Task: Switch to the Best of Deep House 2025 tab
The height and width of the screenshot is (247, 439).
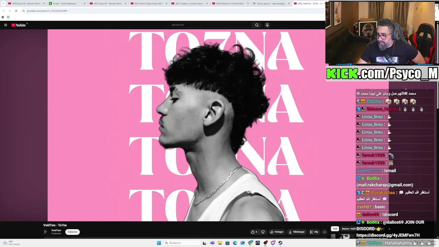Action: (x=149, y=3)
